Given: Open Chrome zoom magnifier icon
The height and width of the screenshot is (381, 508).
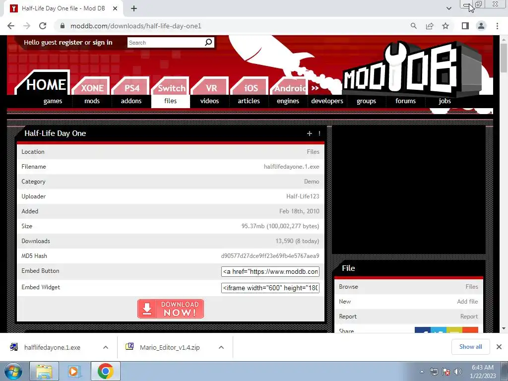Looking at the screenshot, I should tap(413, 26).
